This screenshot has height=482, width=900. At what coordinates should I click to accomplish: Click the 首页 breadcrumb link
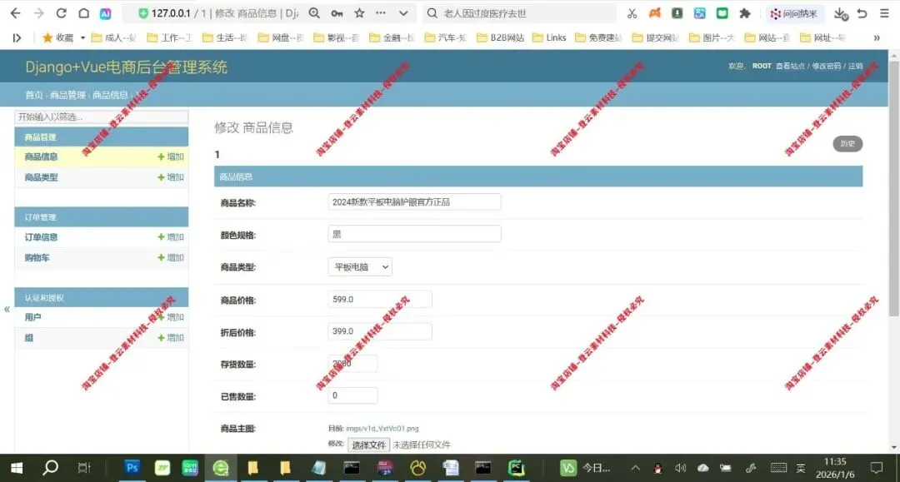pyautogui.click(x=34, y=95)
